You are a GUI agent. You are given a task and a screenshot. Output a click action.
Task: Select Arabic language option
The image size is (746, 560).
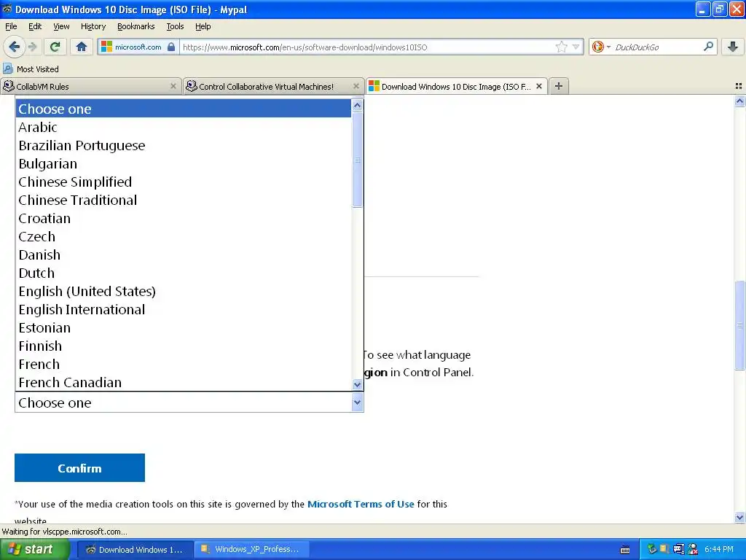click(184, 127)
